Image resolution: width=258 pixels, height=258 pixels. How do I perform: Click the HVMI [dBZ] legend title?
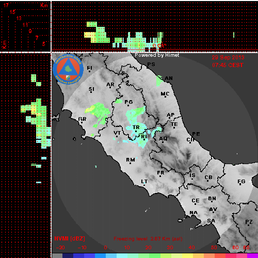tap(70, 238)
